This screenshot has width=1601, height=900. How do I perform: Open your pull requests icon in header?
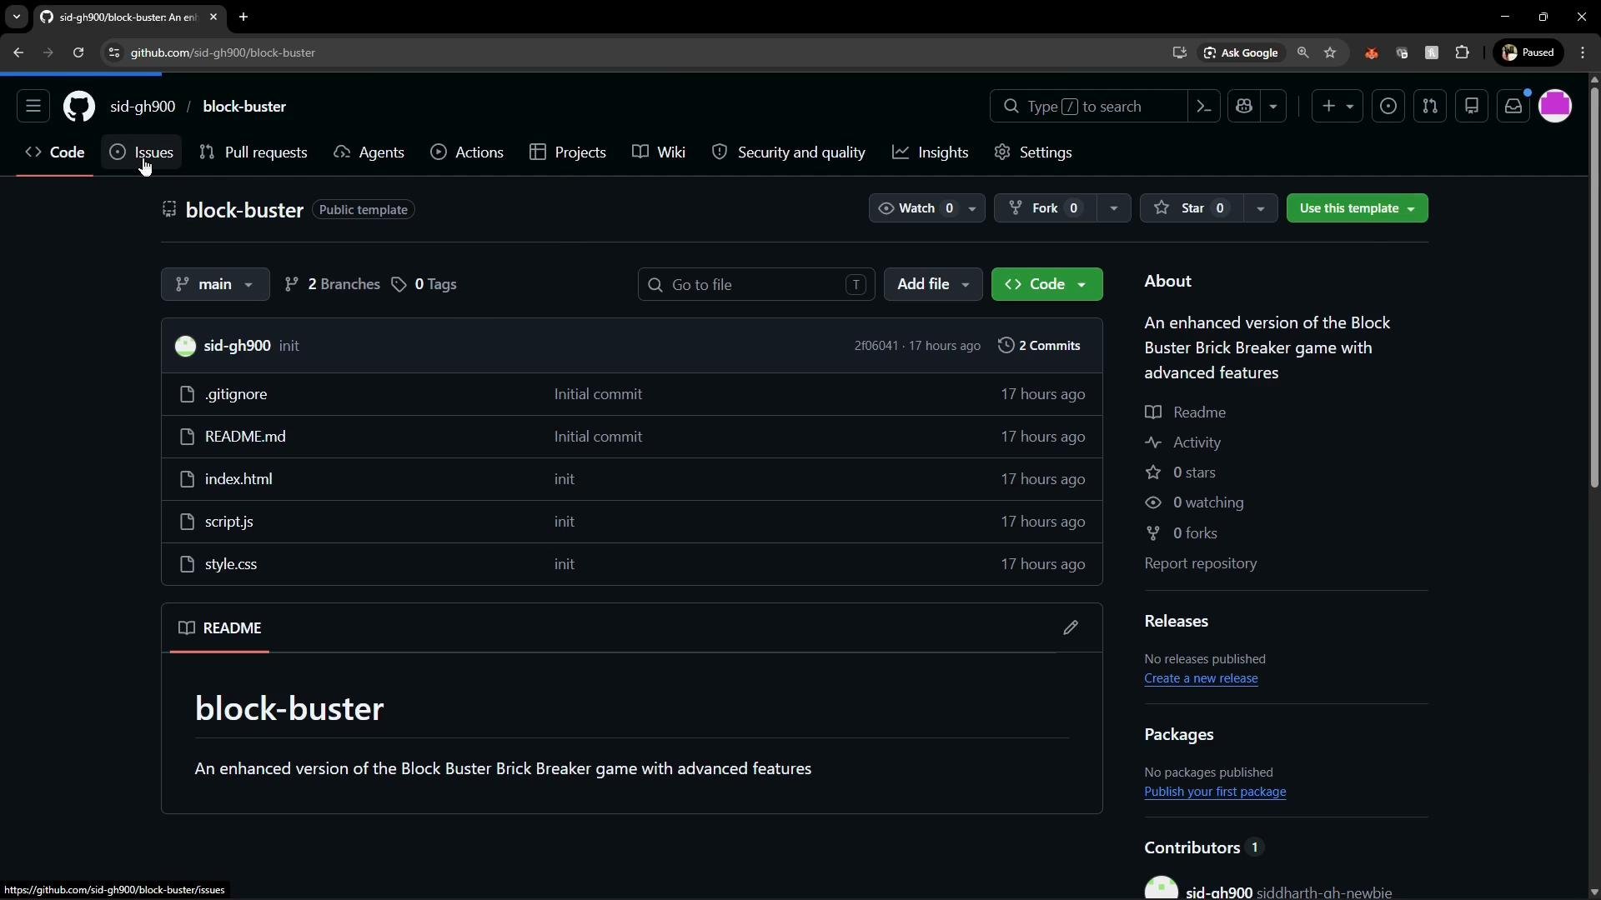[1430, 107]
